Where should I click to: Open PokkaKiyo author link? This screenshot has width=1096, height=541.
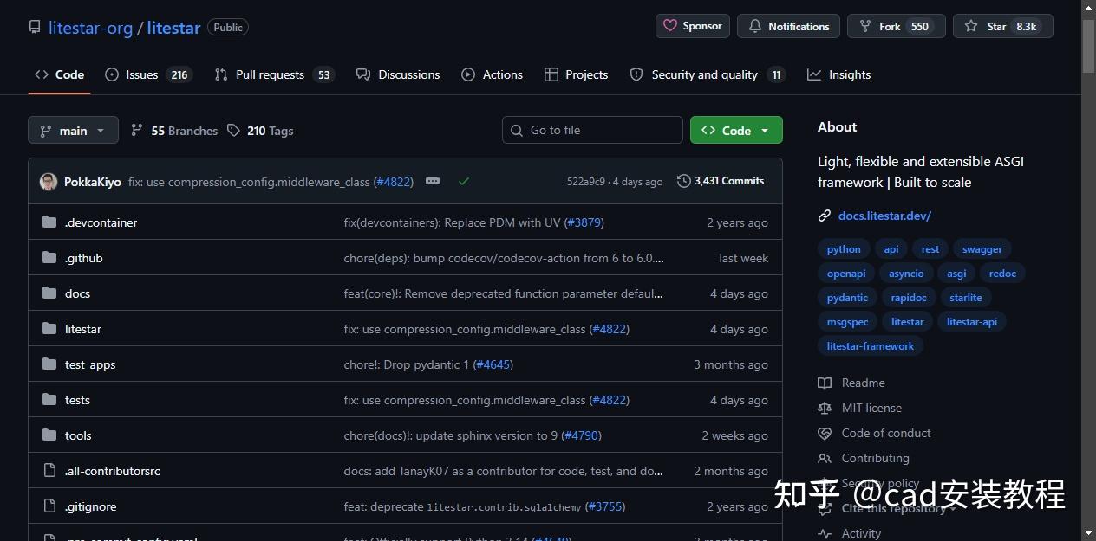93,182
